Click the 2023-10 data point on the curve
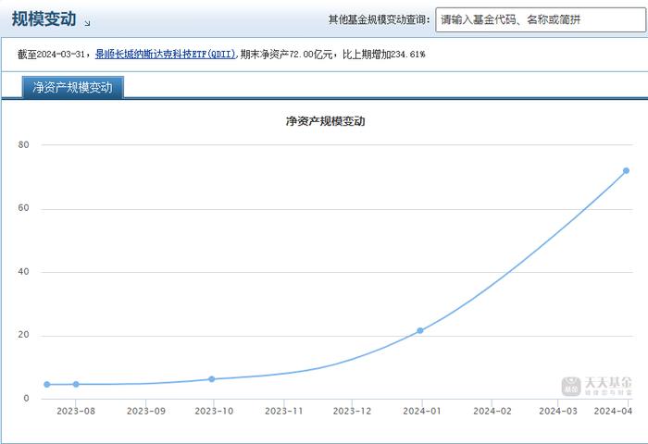This screenshot has height=444, width=648. pos(212,378)
